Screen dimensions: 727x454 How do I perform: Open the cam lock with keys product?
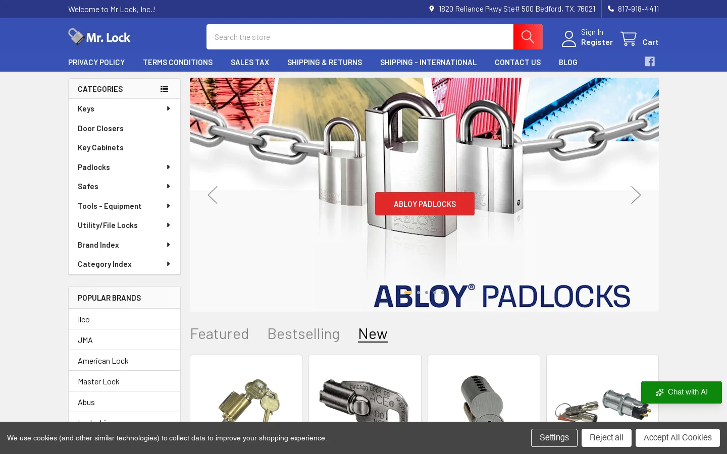[x=602, y=388]
